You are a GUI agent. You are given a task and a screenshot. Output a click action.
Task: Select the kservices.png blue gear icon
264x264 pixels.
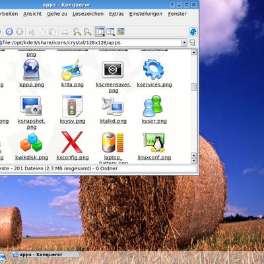pos(153,69)
